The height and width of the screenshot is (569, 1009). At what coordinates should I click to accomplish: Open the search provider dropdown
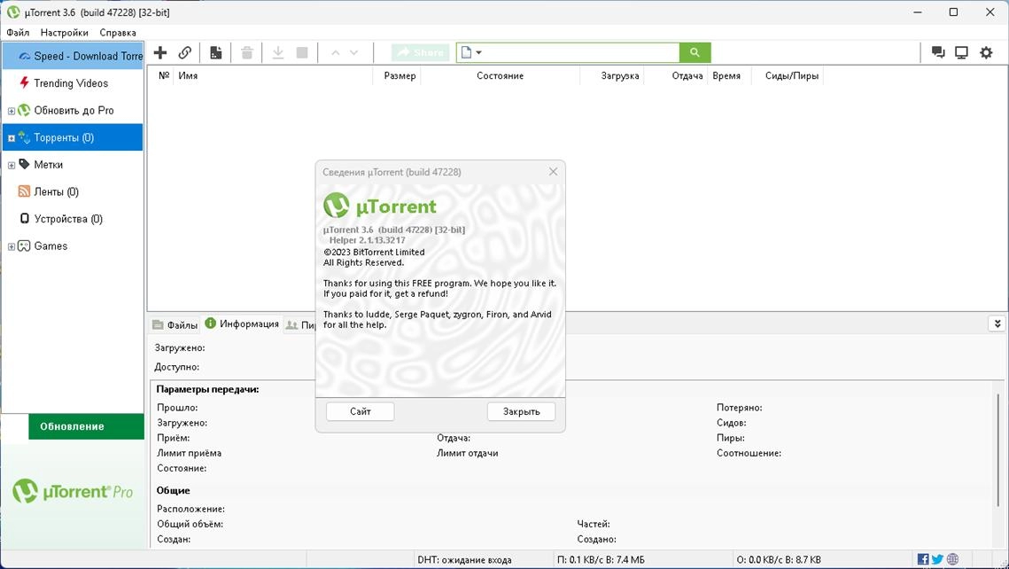tap(471, 53)
